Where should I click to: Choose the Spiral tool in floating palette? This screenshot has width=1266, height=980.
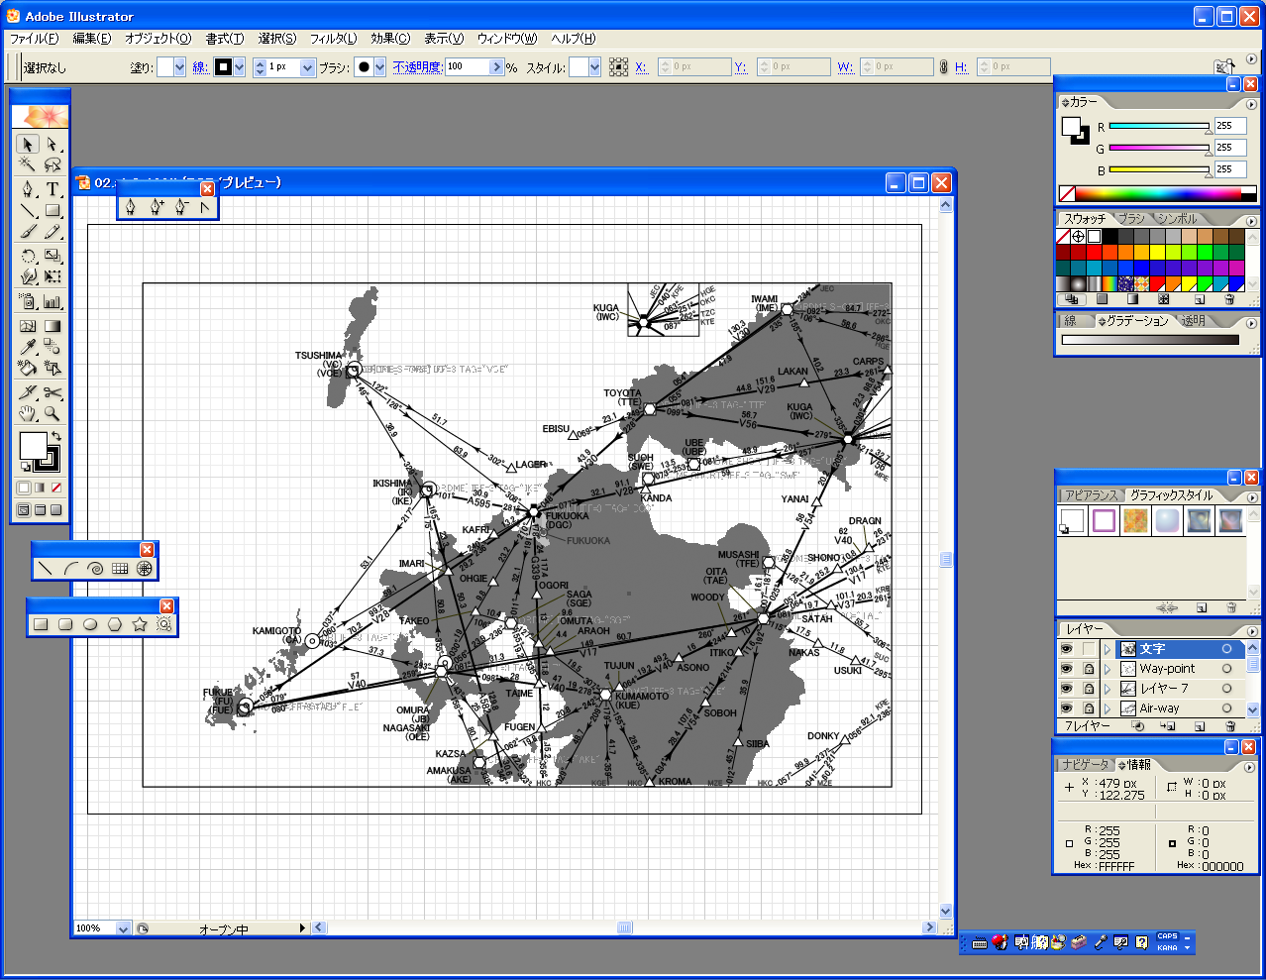click(95, 569)
